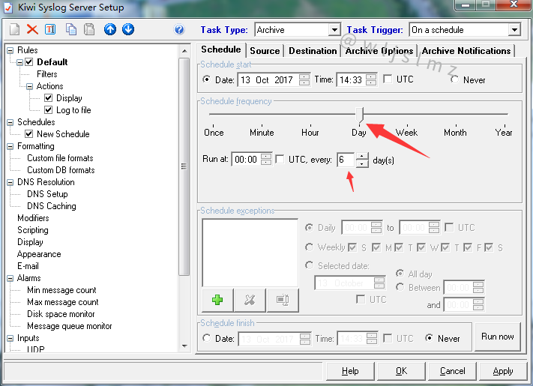Open the Task Trigger dropdown
This screenshot has height=386, width=533.
point(514,30)
